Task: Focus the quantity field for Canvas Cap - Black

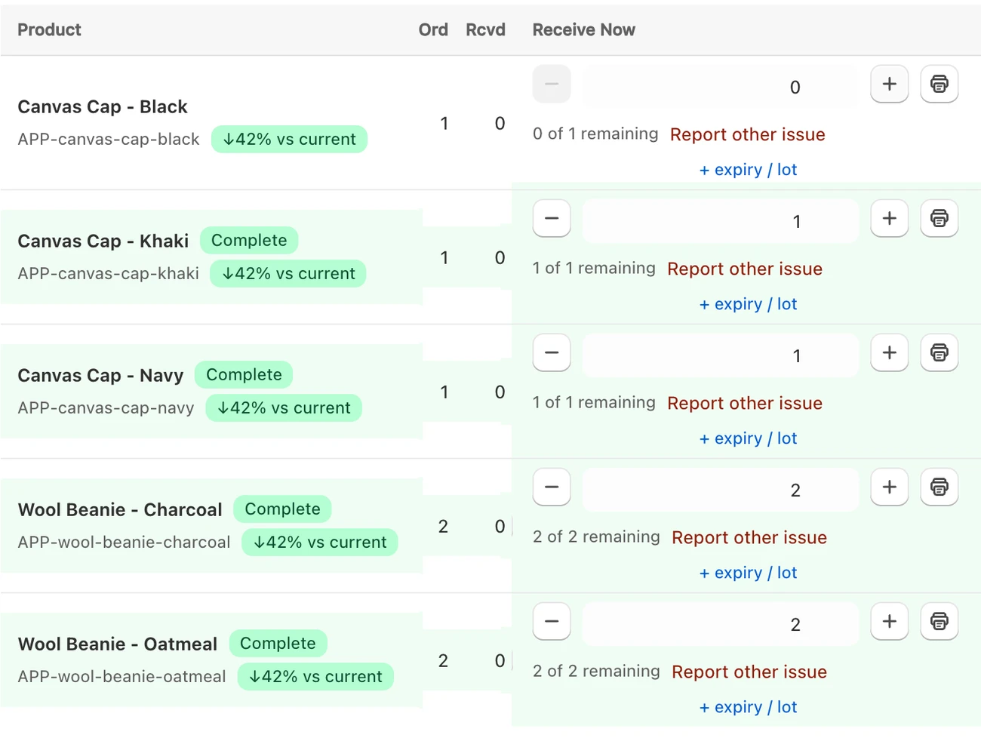Action: [721, 86]
